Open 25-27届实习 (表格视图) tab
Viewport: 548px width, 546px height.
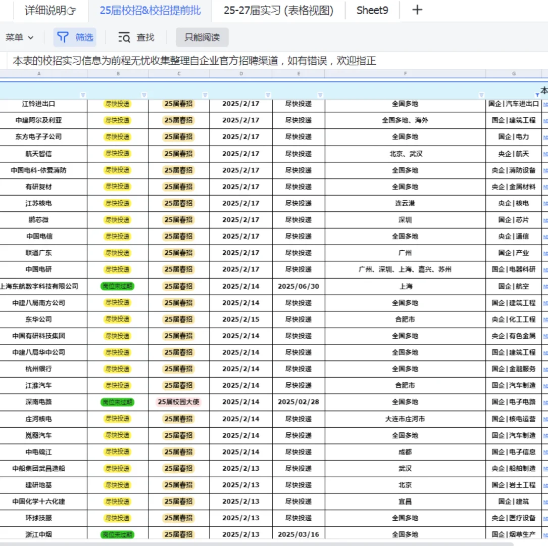click(x=278, y=11)
